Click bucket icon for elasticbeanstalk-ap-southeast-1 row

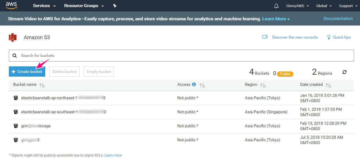coord(16,112)
